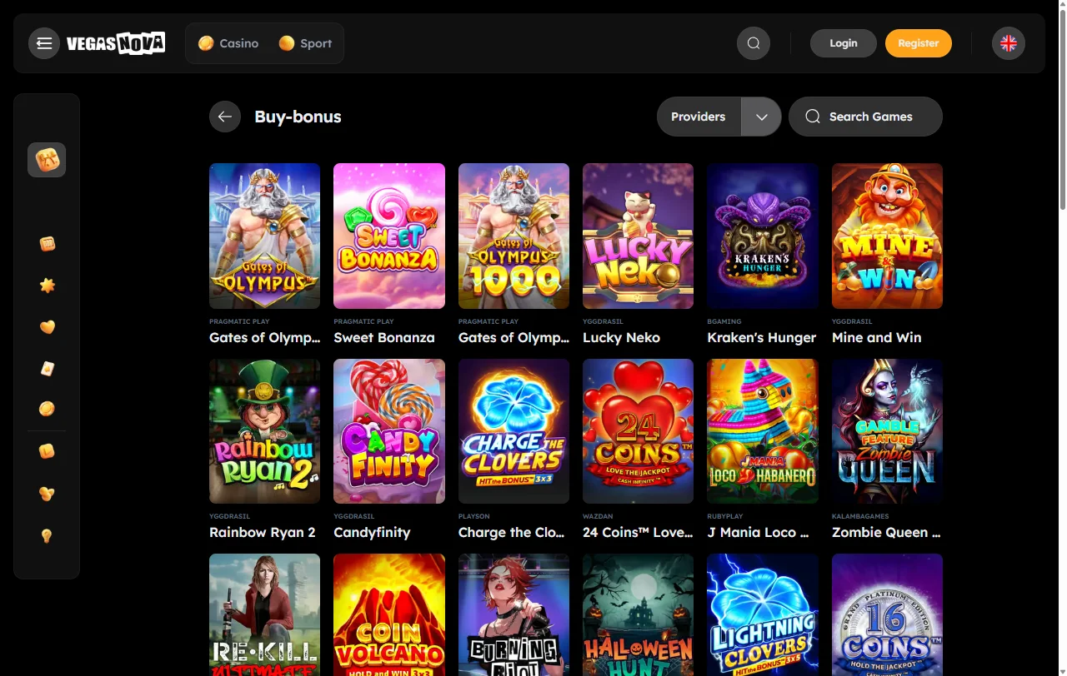Click the 'Sweet Bonanza' title text
The image size is (1067, 676).
pos(384,337)
